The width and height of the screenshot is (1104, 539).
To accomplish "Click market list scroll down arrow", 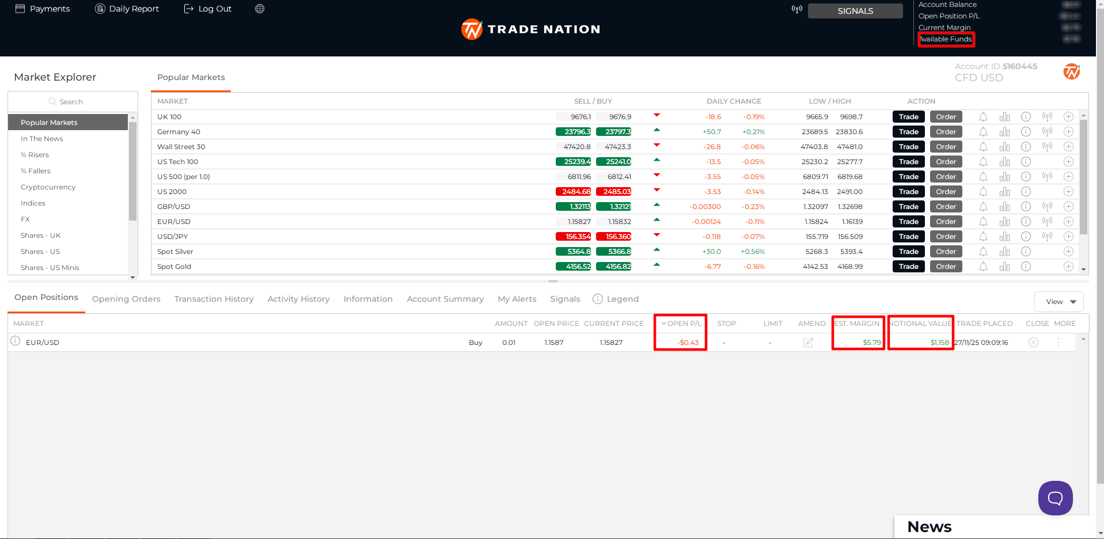I will point(1084,269).
